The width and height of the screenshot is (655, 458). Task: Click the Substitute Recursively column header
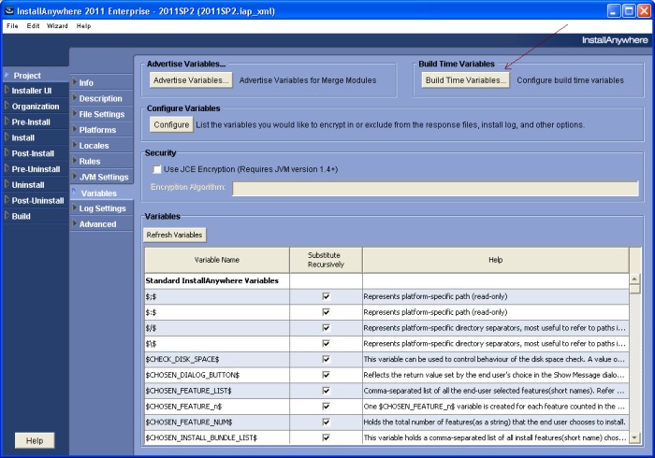326,260
